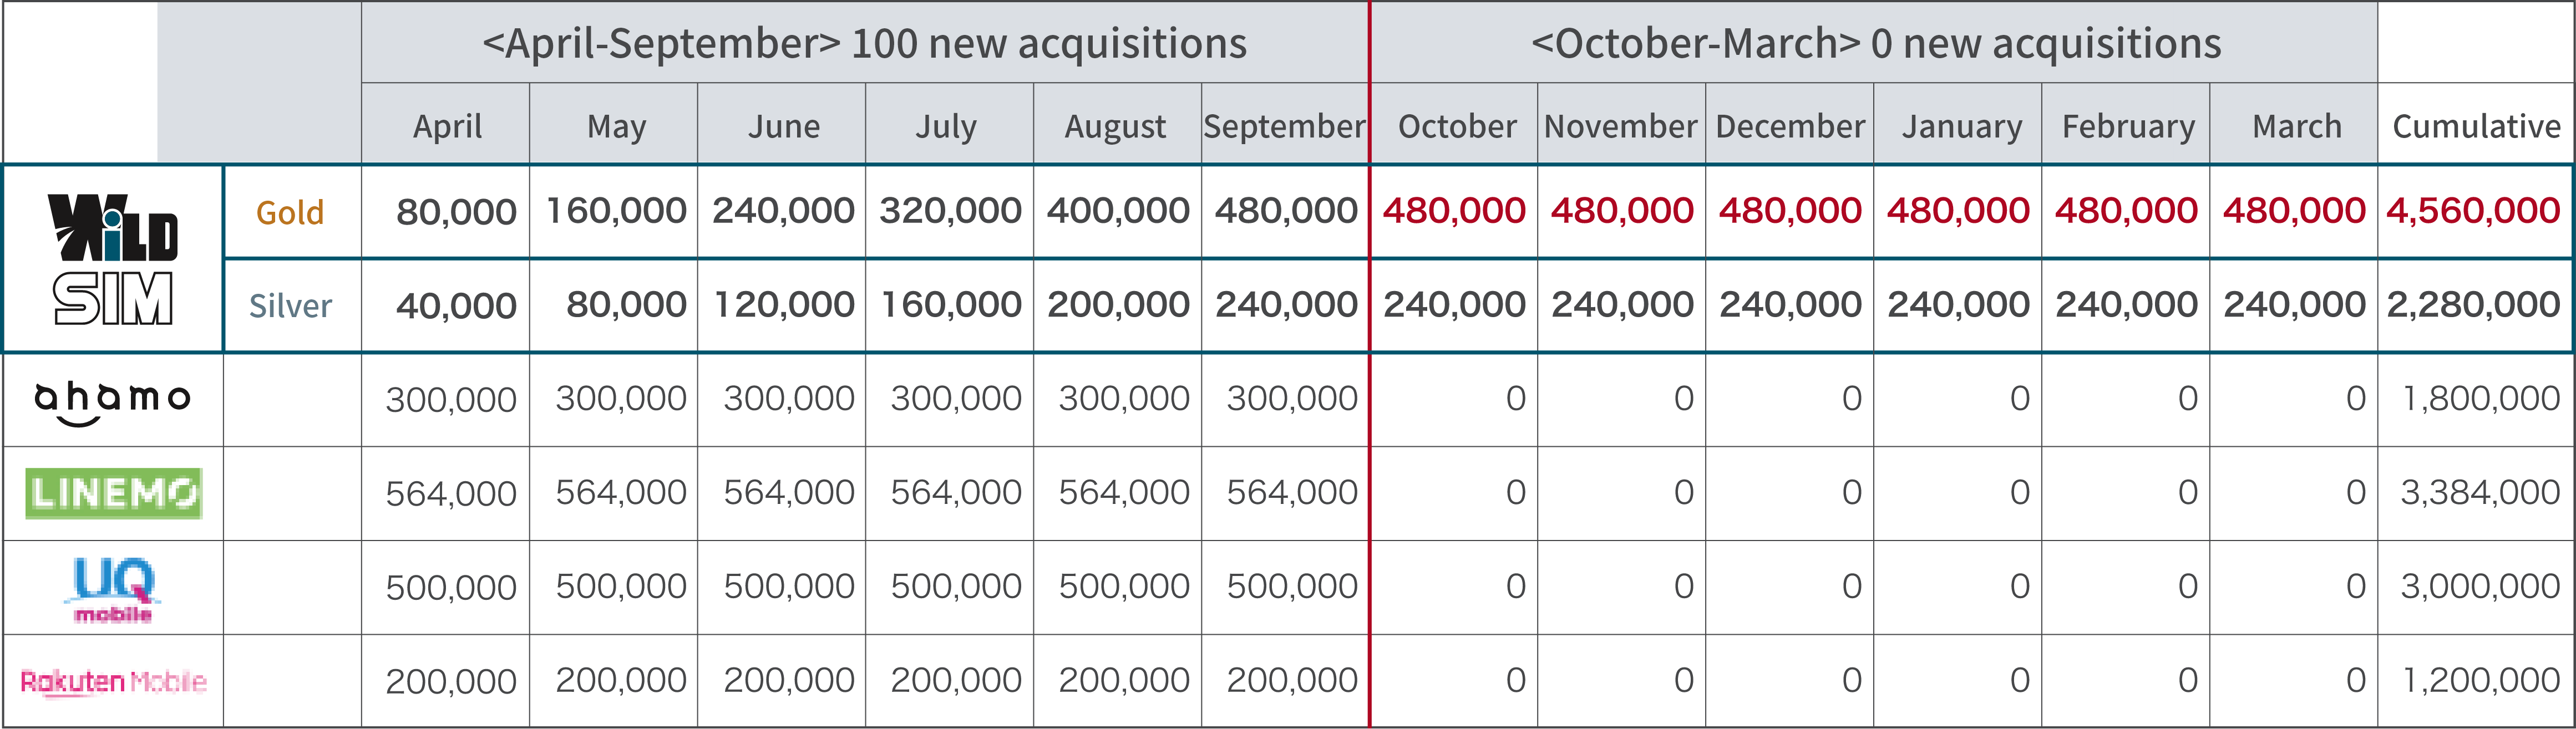Click the Rakuten Mobile logo
The width and height of the screenshot is (2576, 729).
pyautogui.click(x=113, y=682)
